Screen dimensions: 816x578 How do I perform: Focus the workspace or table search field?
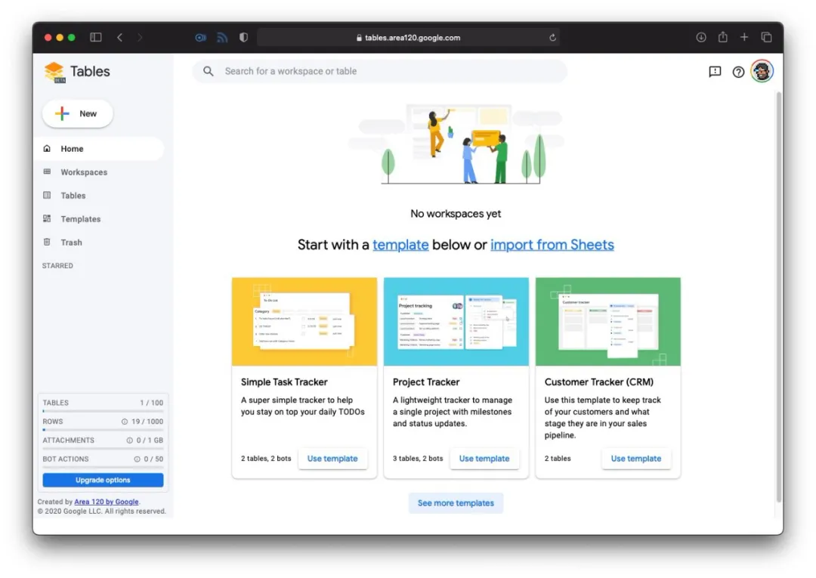tap(380, 71)
